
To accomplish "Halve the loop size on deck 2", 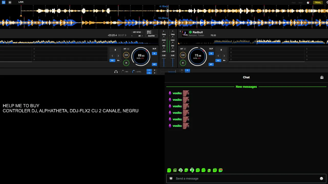I will coord(218,56).
